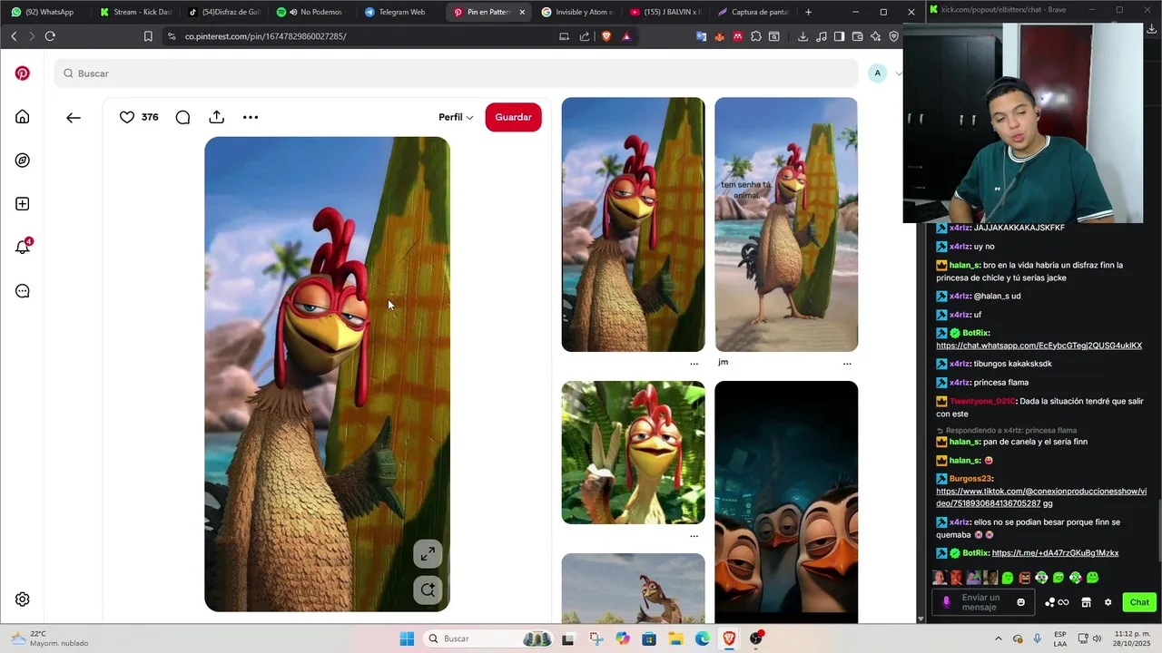Open the t.me link from BotRix
Viewport: 1162px width, 653px height.
[x=1055, y=553]
